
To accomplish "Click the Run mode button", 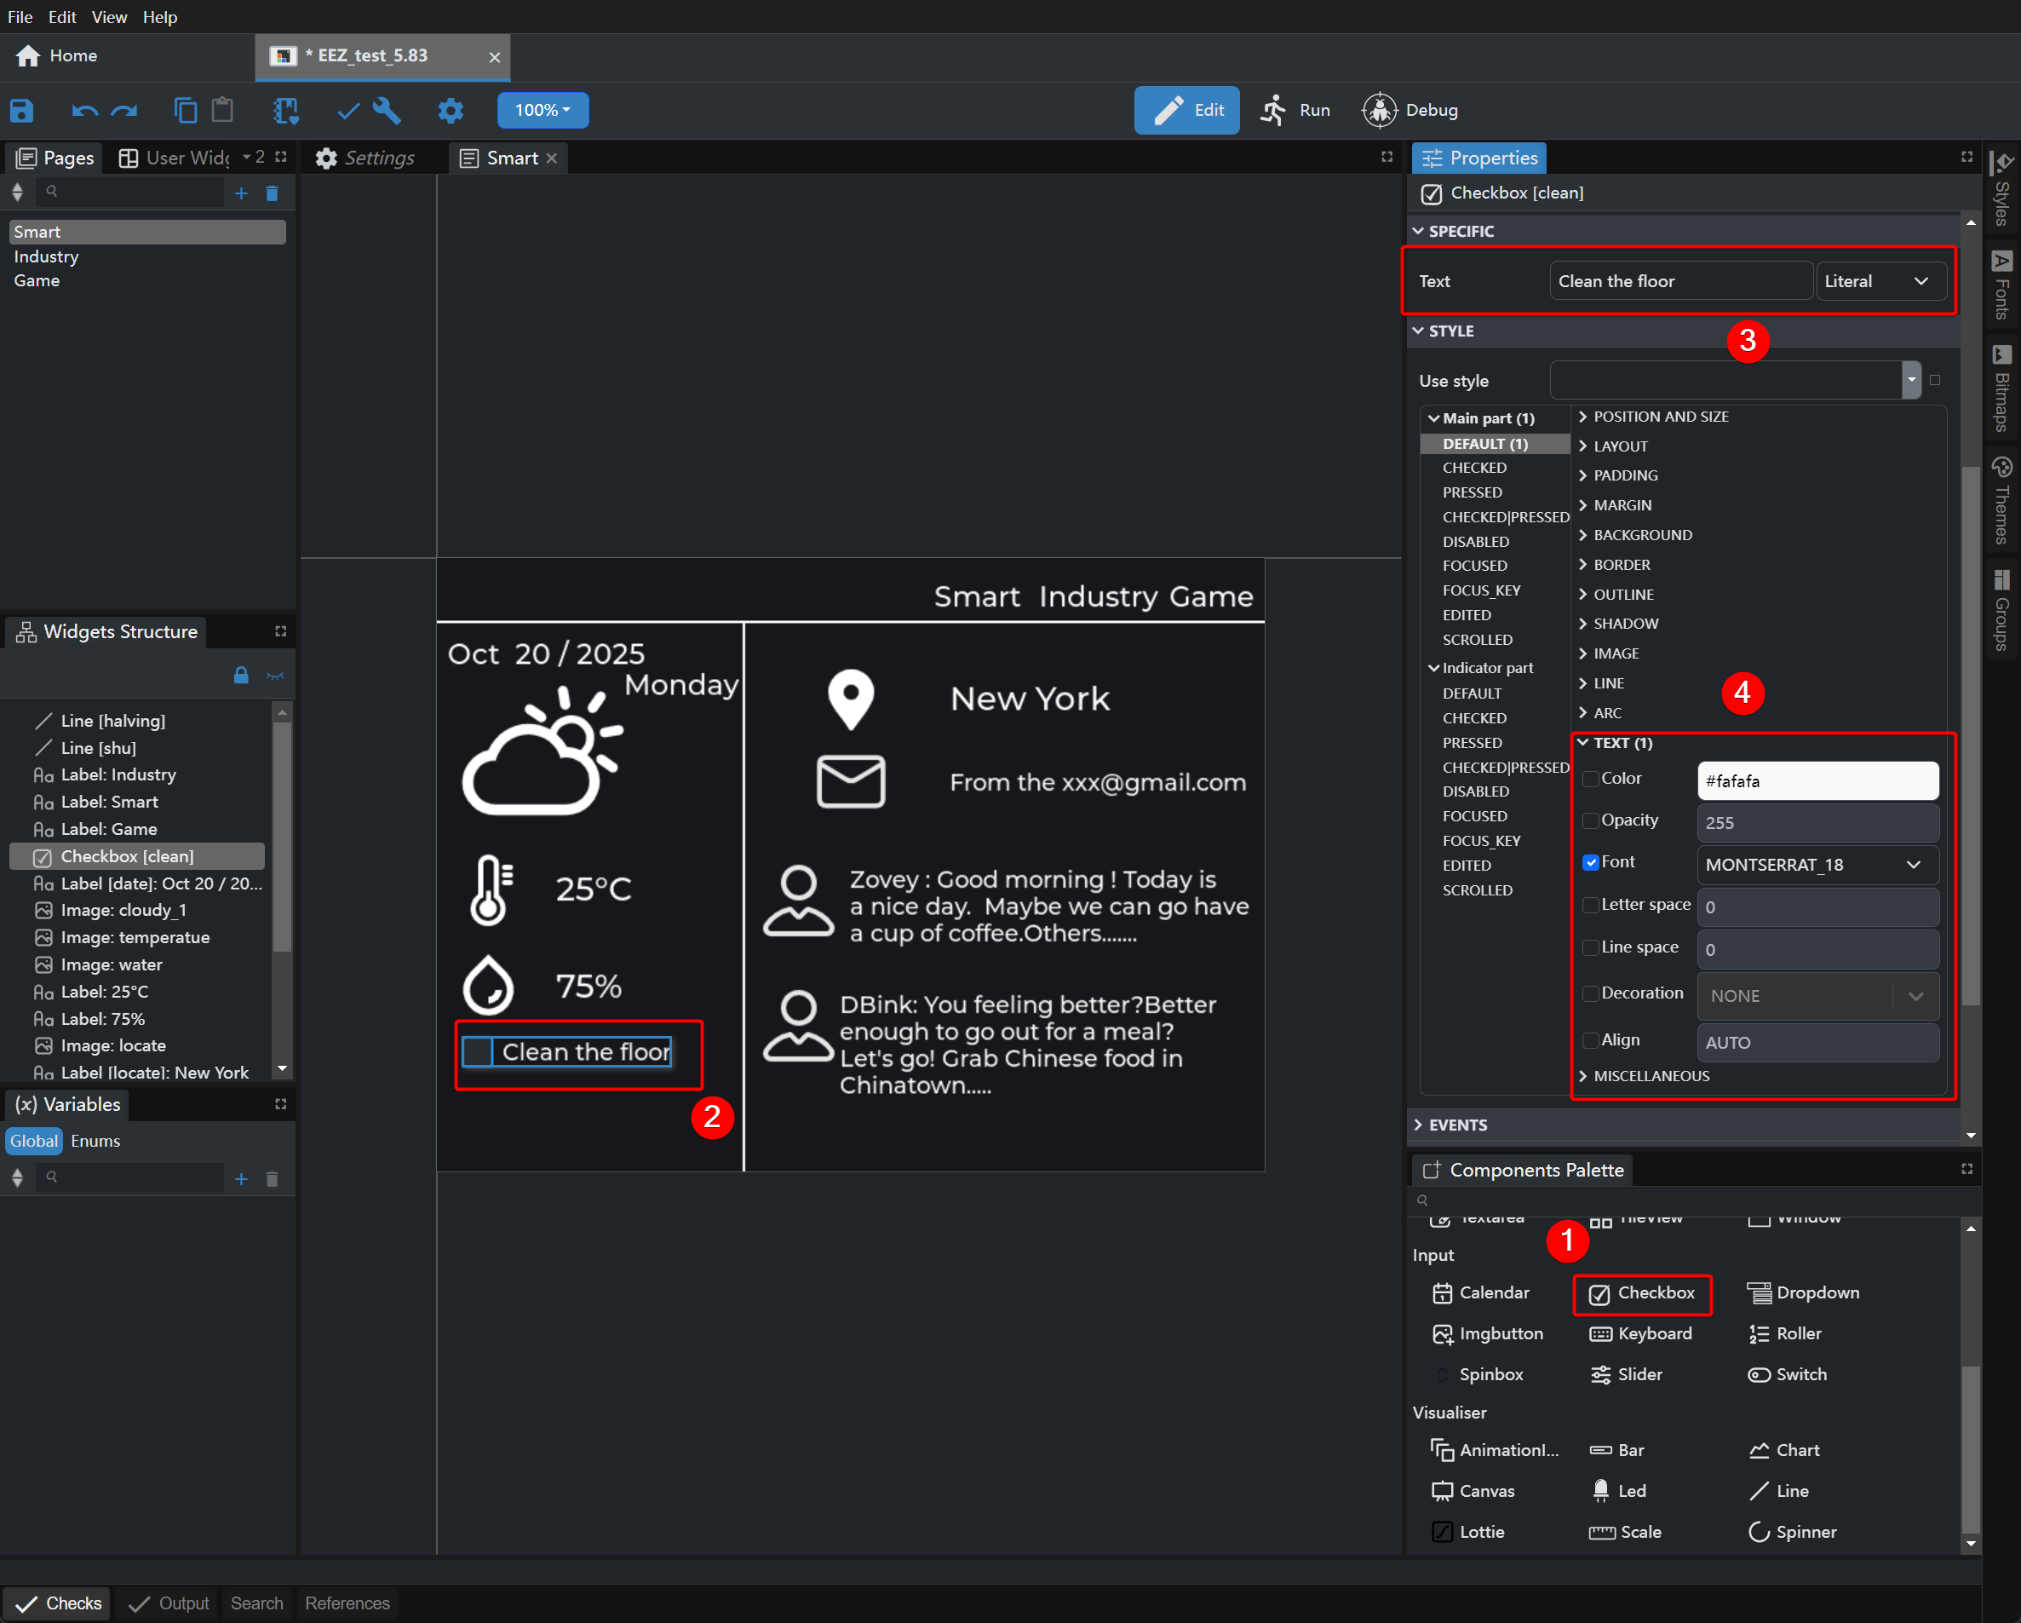I will click(x=1295, y=111).
